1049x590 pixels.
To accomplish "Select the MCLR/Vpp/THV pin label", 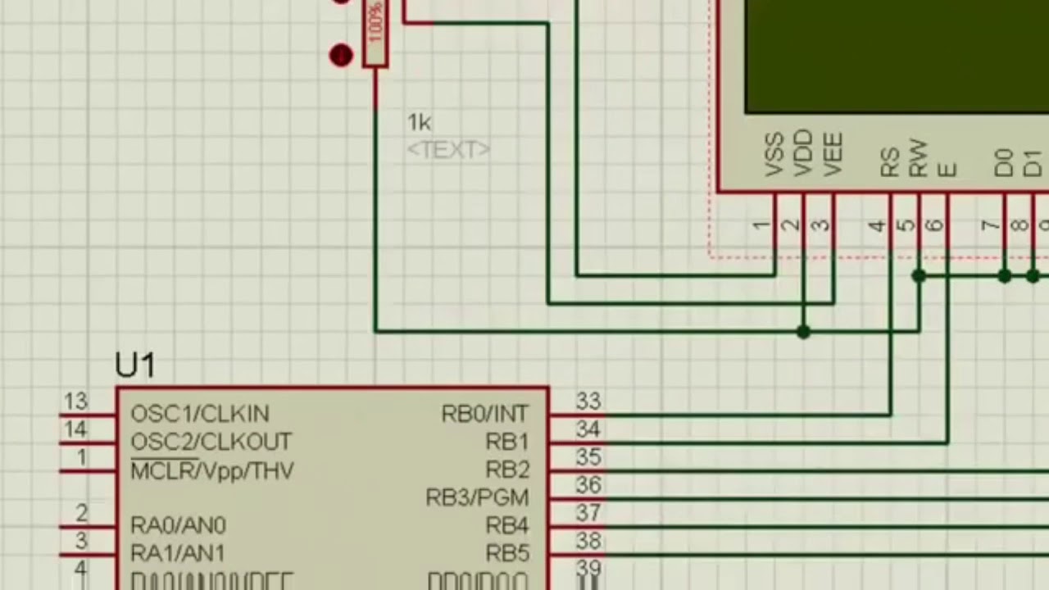I will pos(212,470).
